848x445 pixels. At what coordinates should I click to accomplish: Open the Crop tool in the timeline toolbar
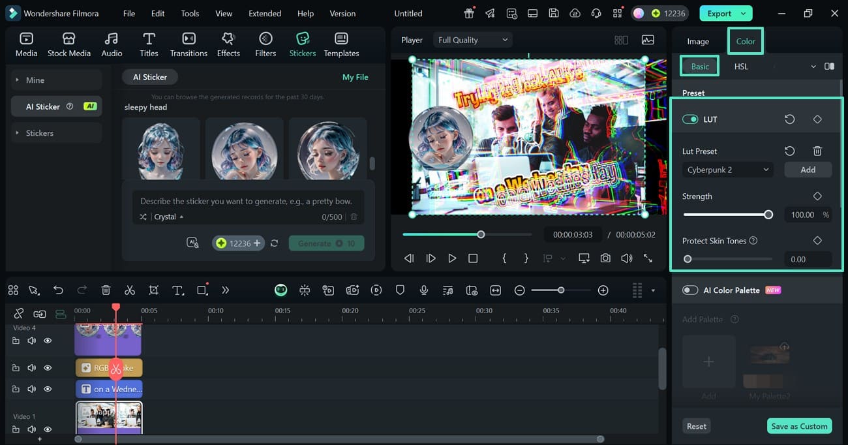pyautogui.click(x=154, y=290)
